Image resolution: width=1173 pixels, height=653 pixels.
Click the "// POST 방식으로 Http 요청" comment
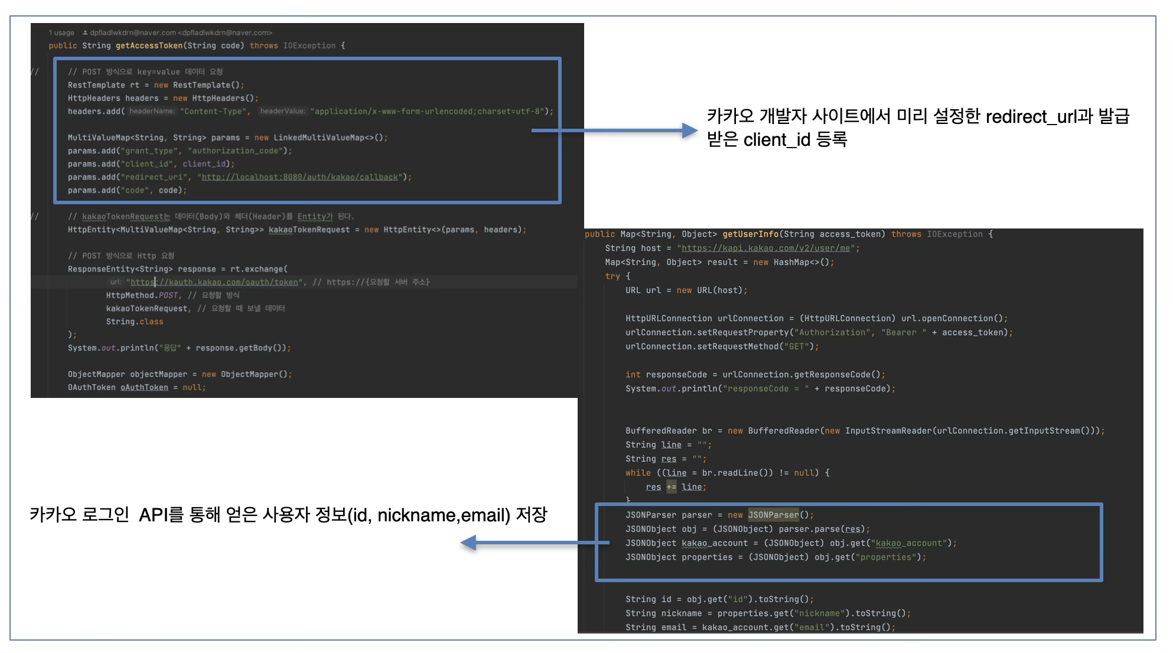(121, 256)
